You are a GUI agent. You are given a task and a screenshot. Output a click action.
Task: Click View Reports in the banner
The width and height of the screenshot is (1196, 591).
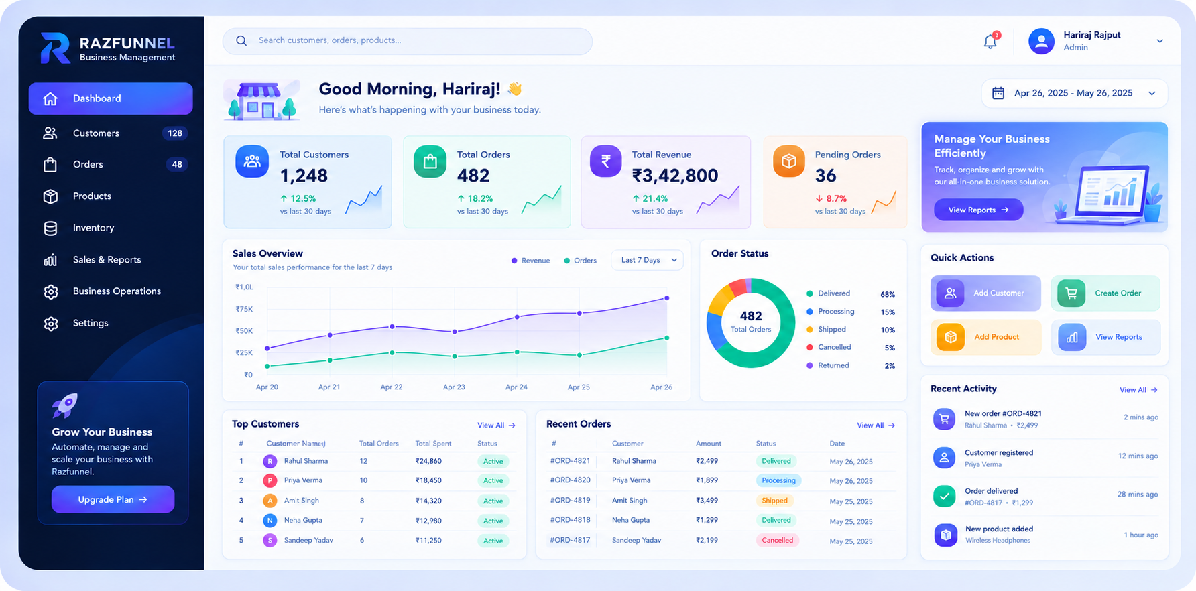point(979,210)
